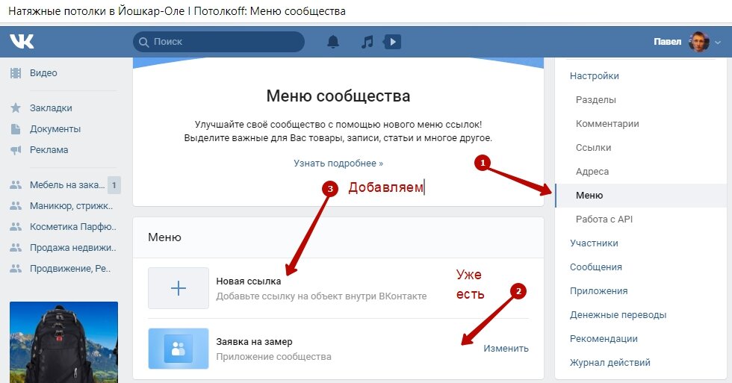Click the plus icon for Новая ссылка

(179, 288)
